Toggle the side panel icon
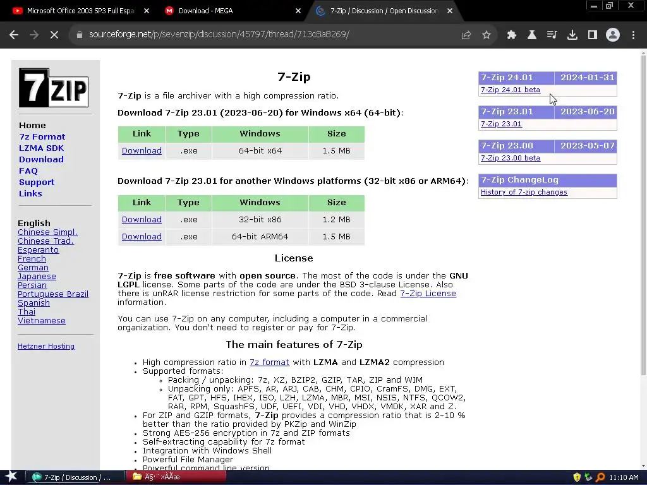Image resolution: width=647 pixels, height=485 pixels. tap(593, 35)
